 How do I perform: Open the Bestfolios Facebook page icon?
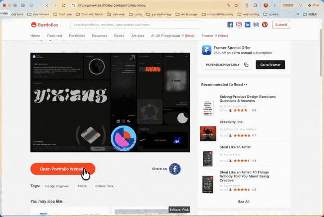[x=230, y=25]
